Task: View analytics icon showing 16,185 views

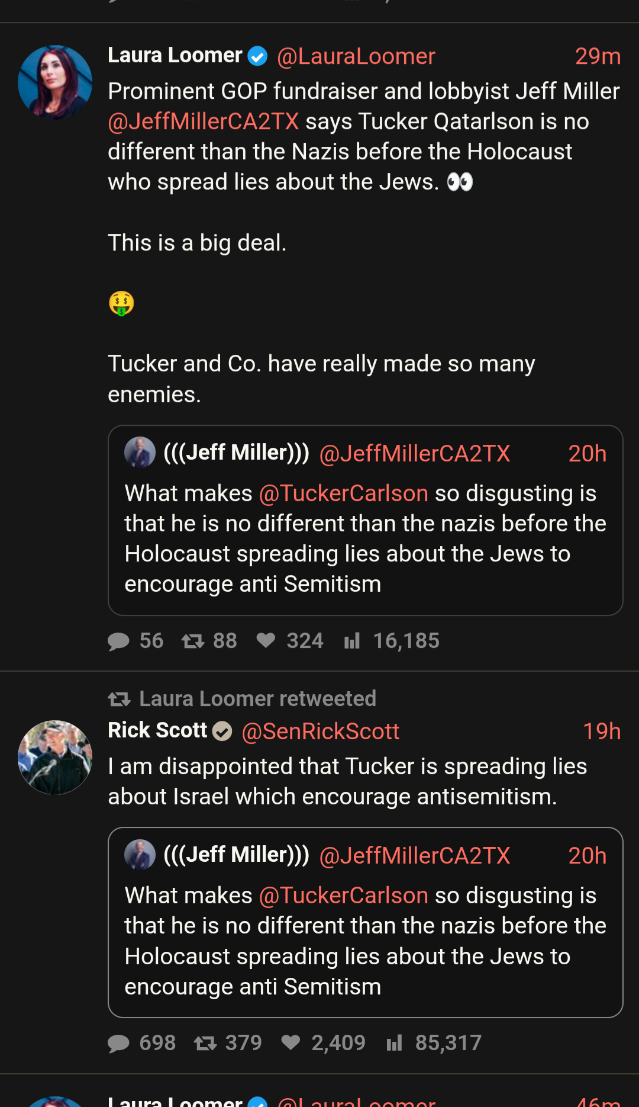Action: tap(352, 641)
